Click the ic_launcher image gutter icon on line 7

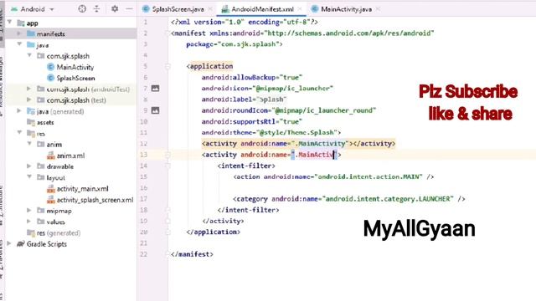[155, 89]
